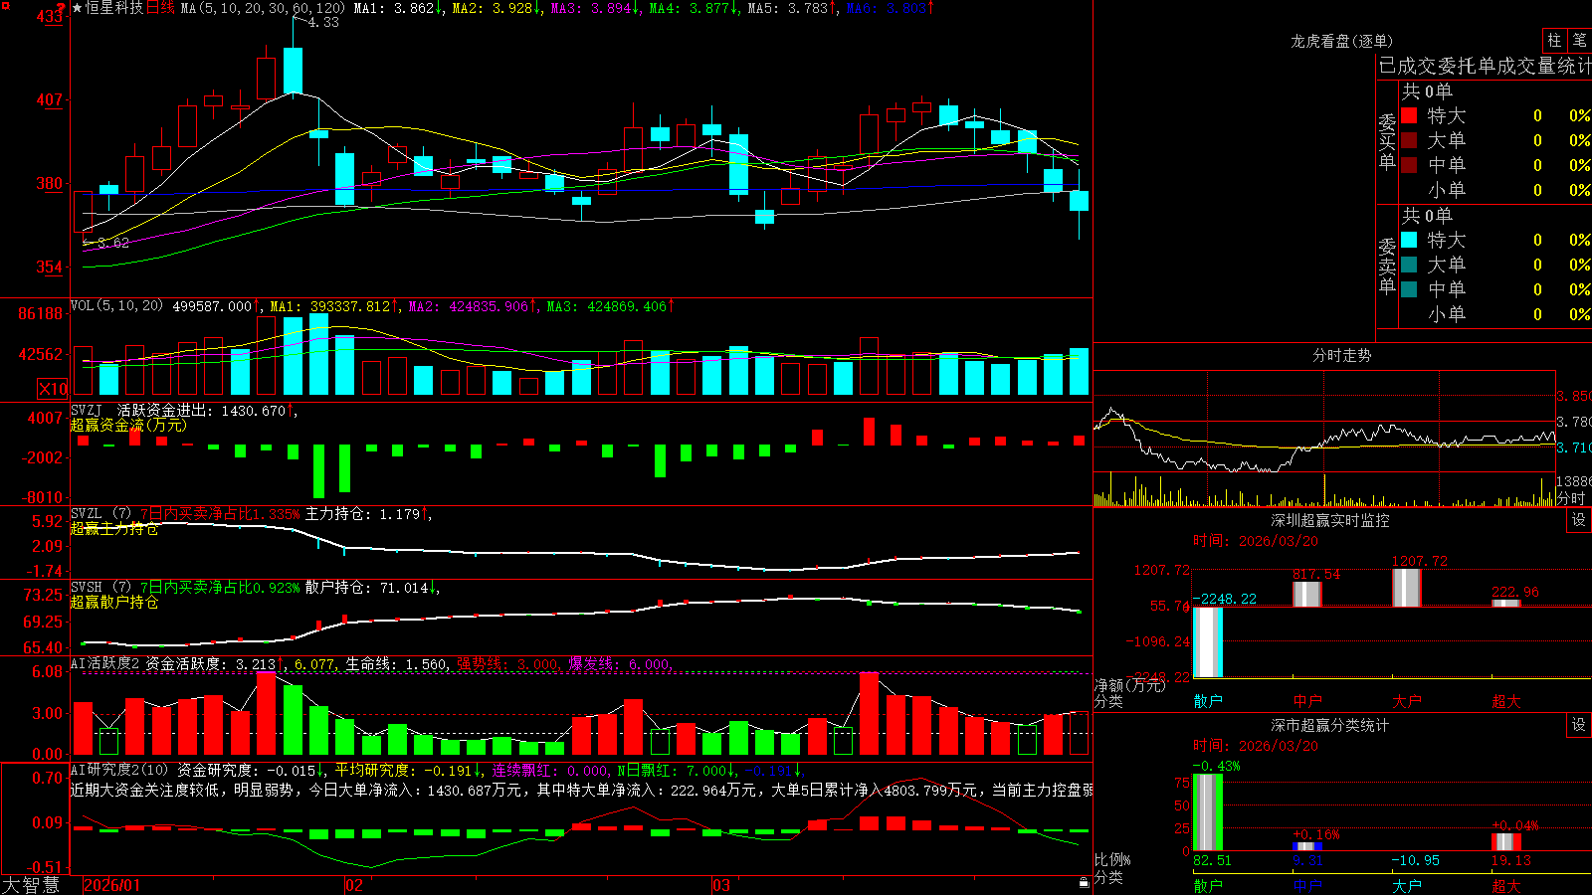Image resolution: width=1592 pixels, height=895 pixels.
Task: Open VOL(5,10,20) indicator parameters
Action: point(116,306)
